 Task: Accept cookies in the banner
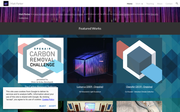pos(52,106)
